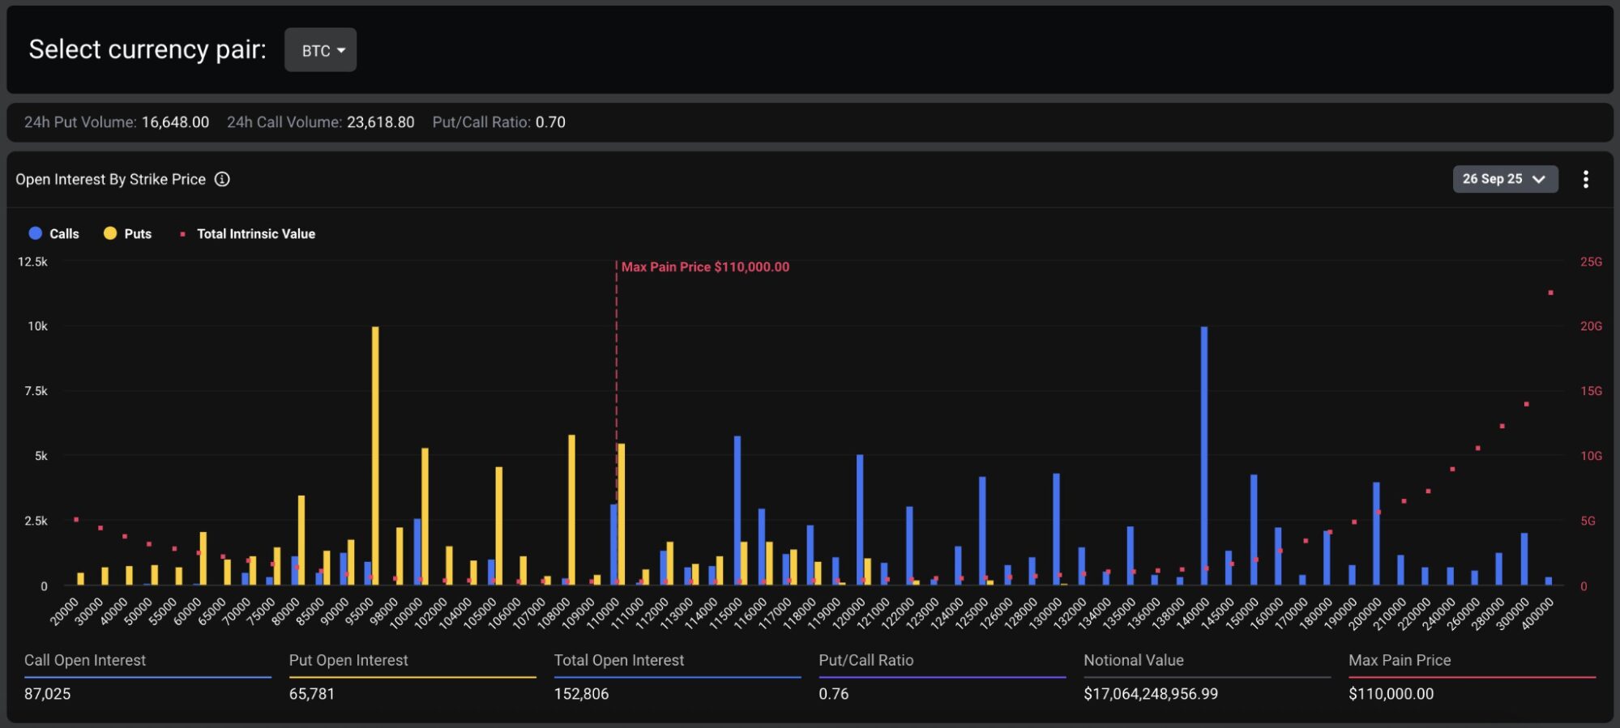This screenshot has height=728, width=1620.
Task: Open the info icon beside Open Interest title
Action: coord(222,179)
